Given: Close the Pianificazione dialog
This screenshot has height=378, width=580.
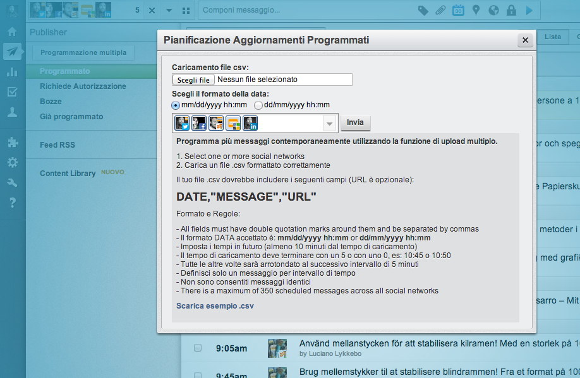Looking at the screenshot, I should pyautogui.click(x=525, y=40).
